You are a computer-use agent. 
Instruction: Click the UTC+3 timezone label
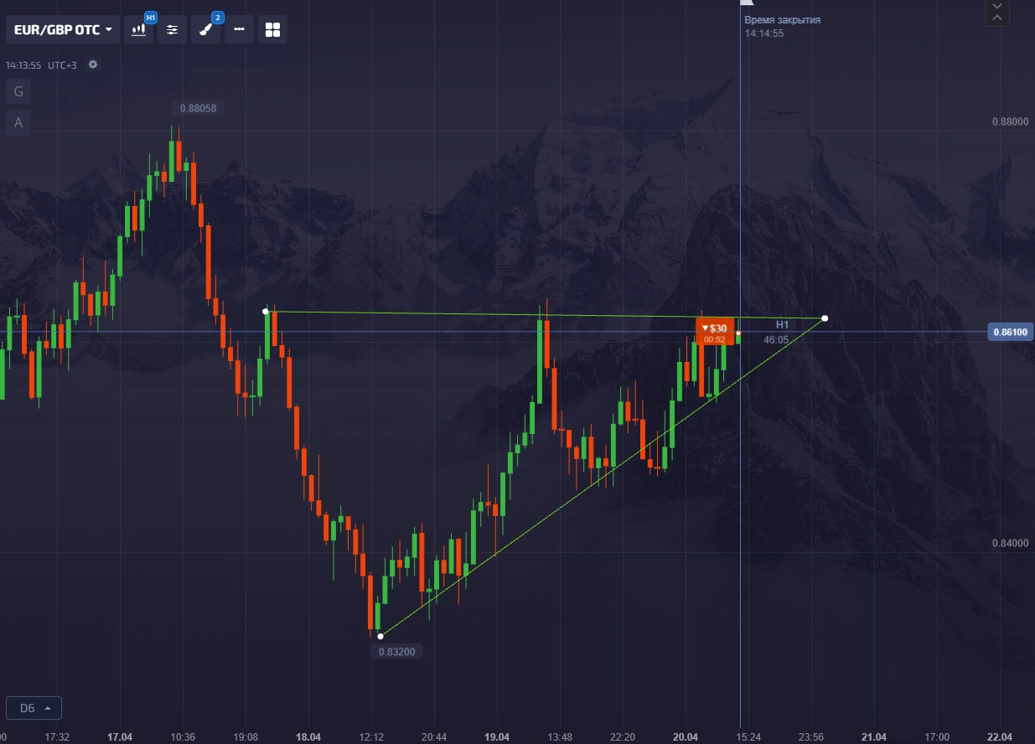pyautogui.click(x=62, y=65)
